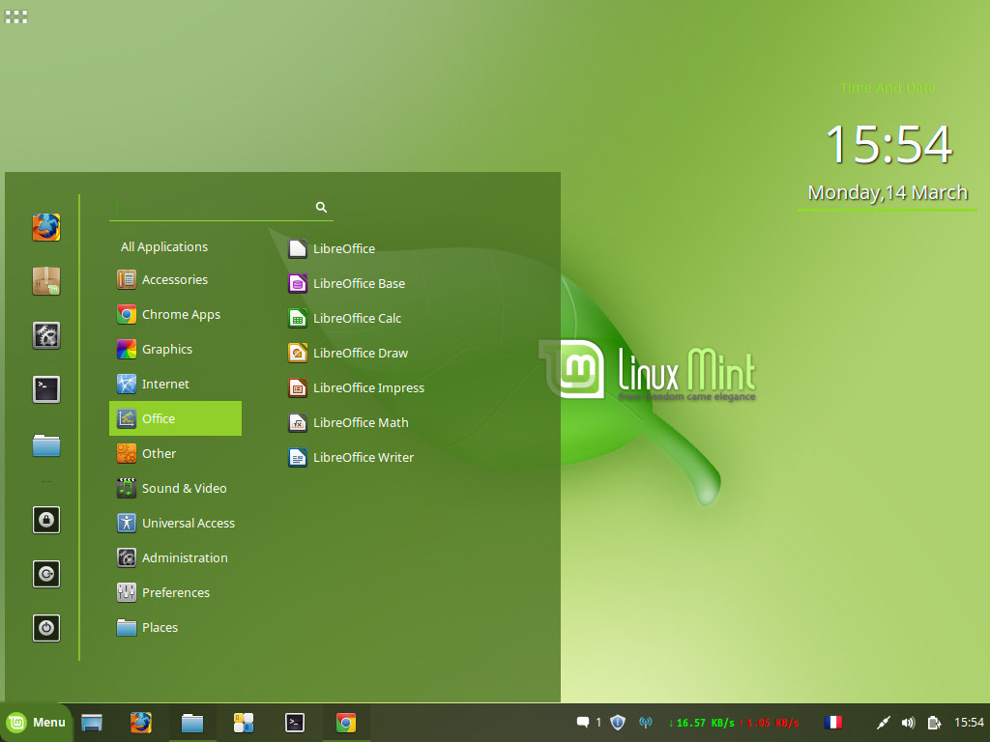Launch Software Manager from favorites sidebar

[46, 281]
